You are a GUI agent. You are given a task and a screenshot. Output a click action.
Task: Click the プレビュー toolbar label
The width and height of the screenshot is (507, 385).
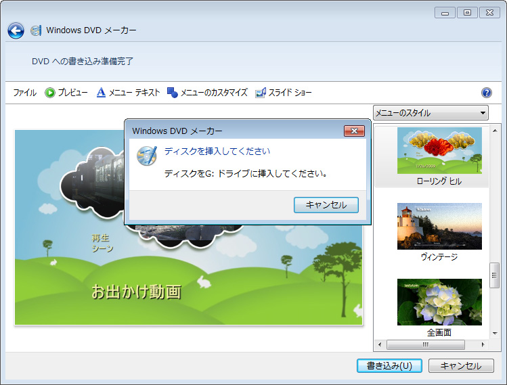(x=72, y=93)
